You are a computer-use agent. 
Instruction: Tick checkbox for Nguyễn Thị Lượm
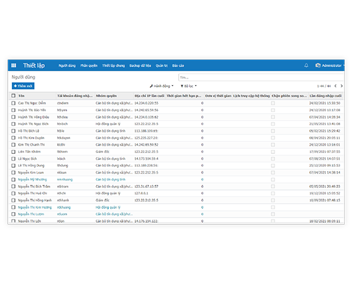tap(13, 214)
